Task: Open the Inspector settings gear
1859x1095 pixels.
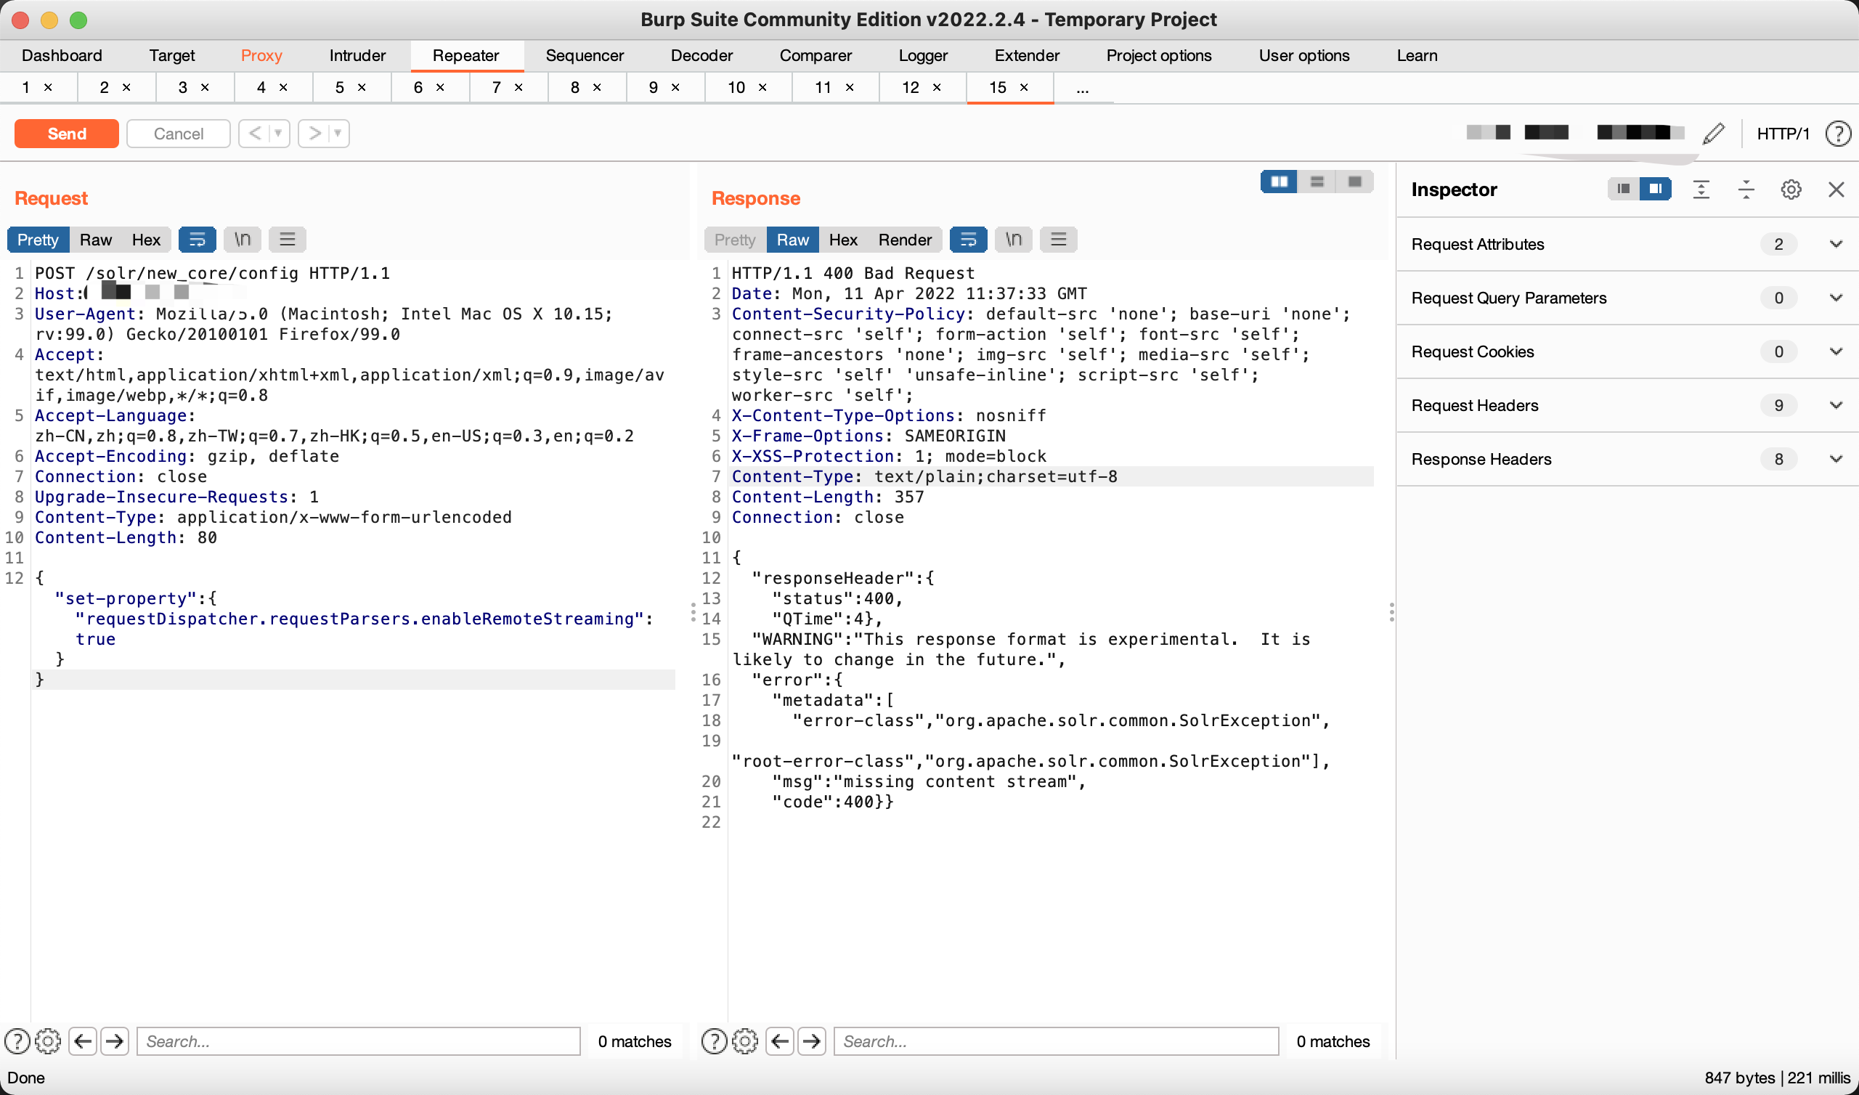Action: point(1791,189)
